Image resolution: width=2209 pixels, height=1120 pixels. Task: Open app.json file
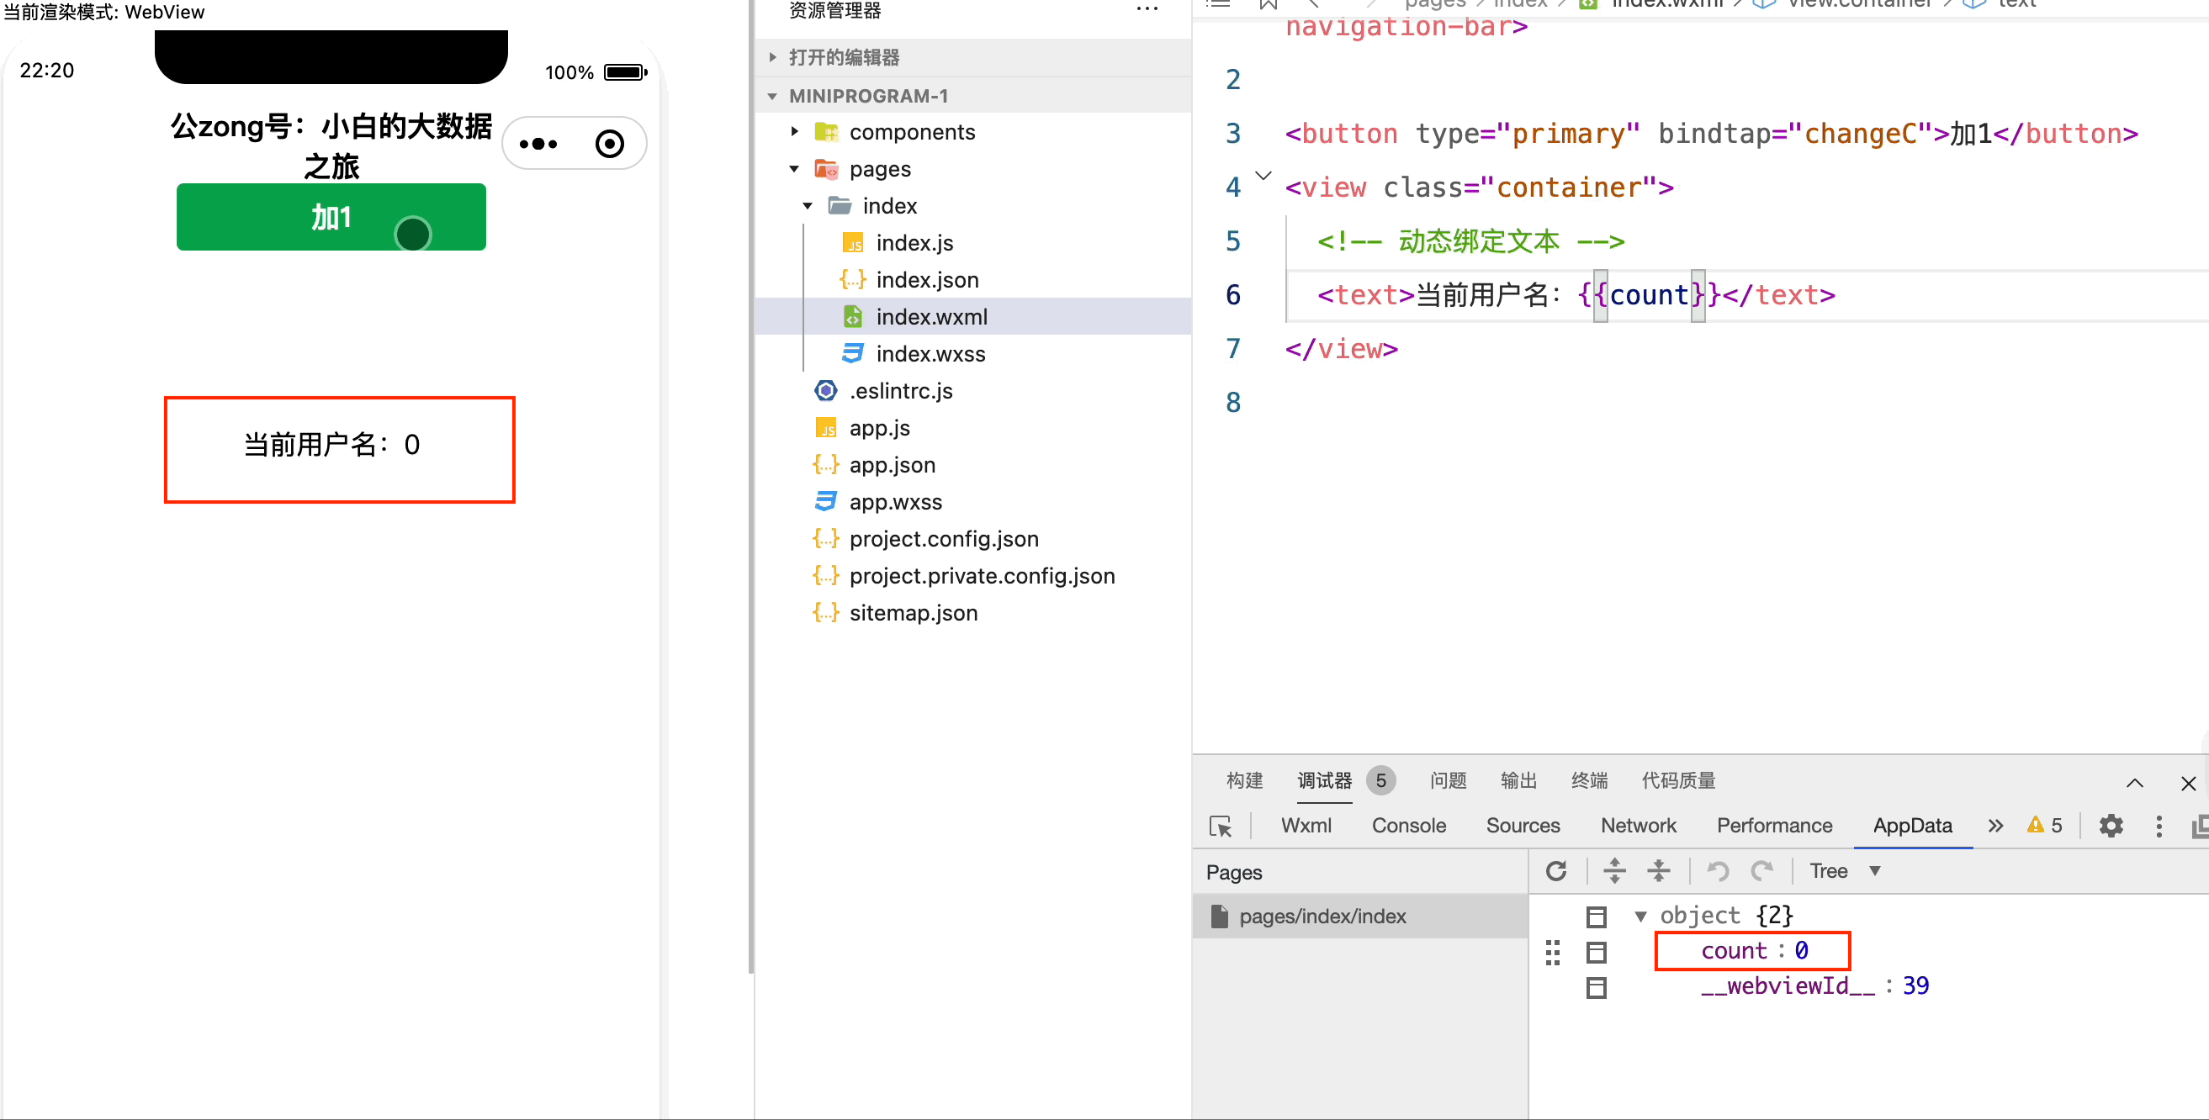(x=892, y=464)
